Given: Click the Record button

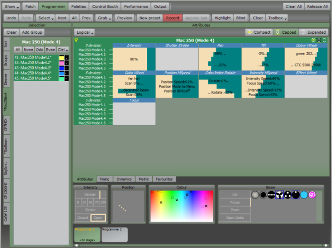Looking at the screenshot, I should [172, 18].
